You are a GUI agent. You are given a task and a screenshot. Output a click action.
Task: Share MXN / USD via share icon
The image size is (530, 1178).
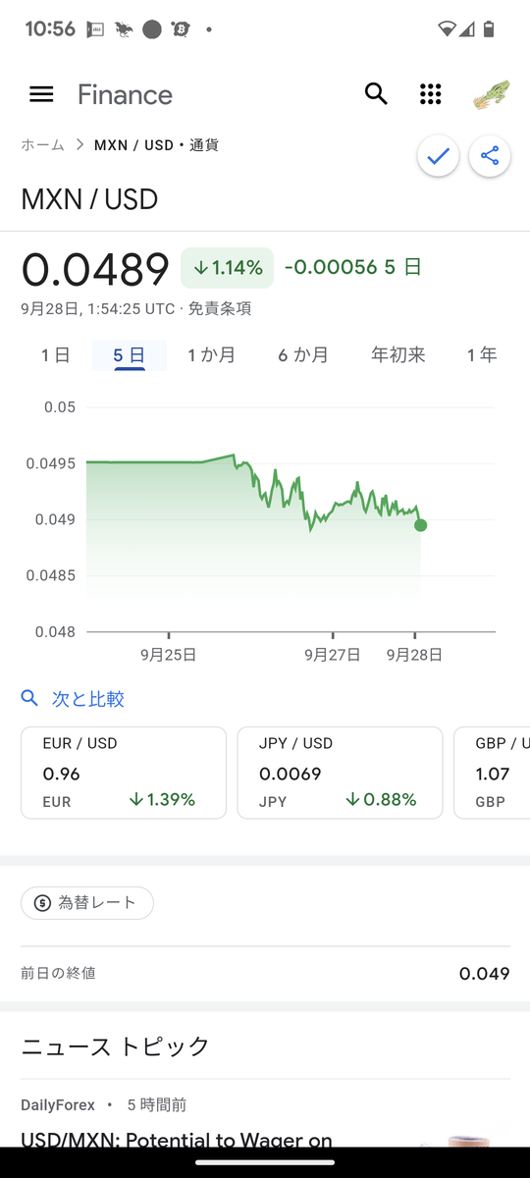point(490,156)
